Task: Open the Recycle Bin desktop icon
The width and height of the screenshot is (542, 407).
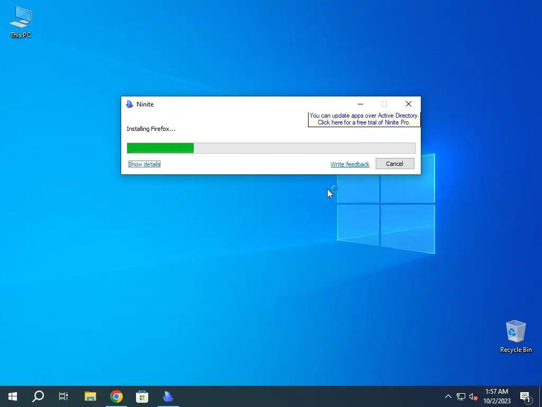Action: [516, 336]
